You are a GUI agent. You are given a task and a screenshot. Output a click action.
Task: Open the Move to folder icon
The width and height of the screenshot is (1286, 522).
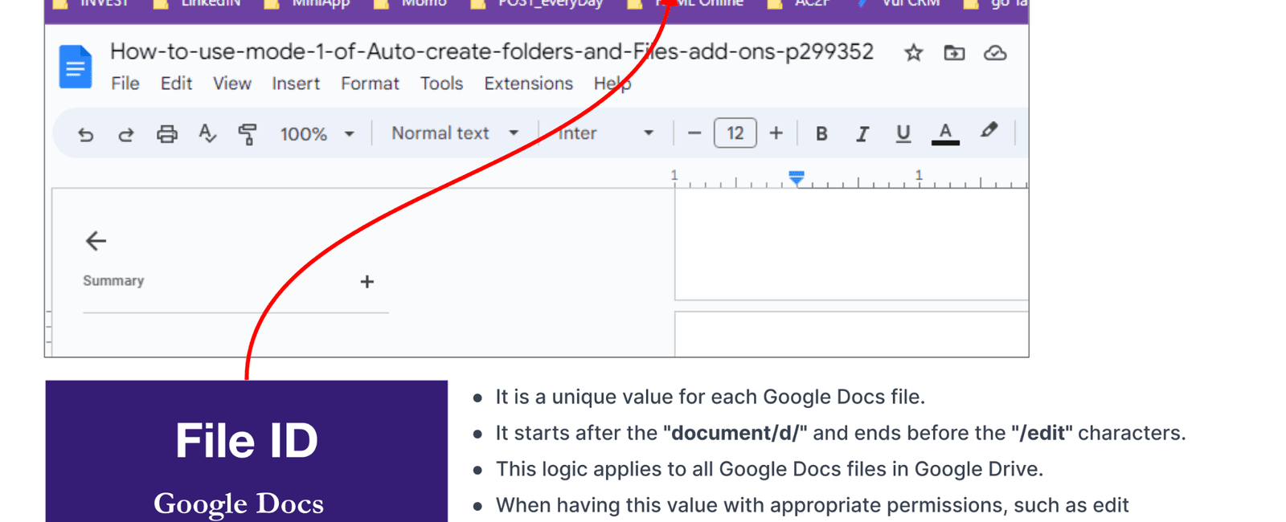(954, 53)
